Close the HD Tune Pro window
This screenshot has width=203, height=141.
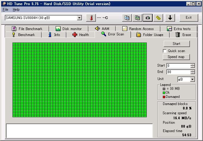(x=199, y=4)
